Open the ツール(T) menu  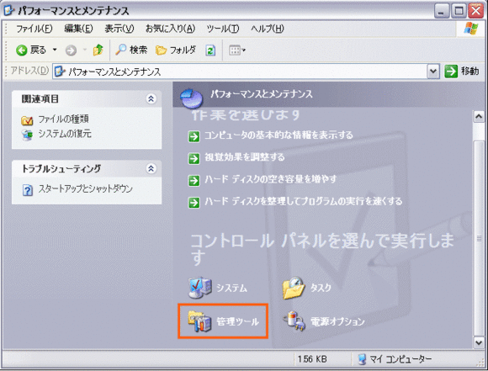(222, 29)
